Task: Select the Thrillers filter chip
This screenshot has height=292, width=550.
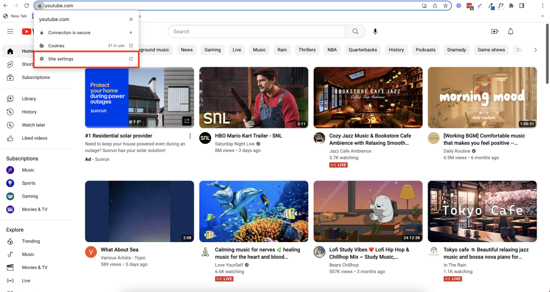Action: tap(307, 50)
